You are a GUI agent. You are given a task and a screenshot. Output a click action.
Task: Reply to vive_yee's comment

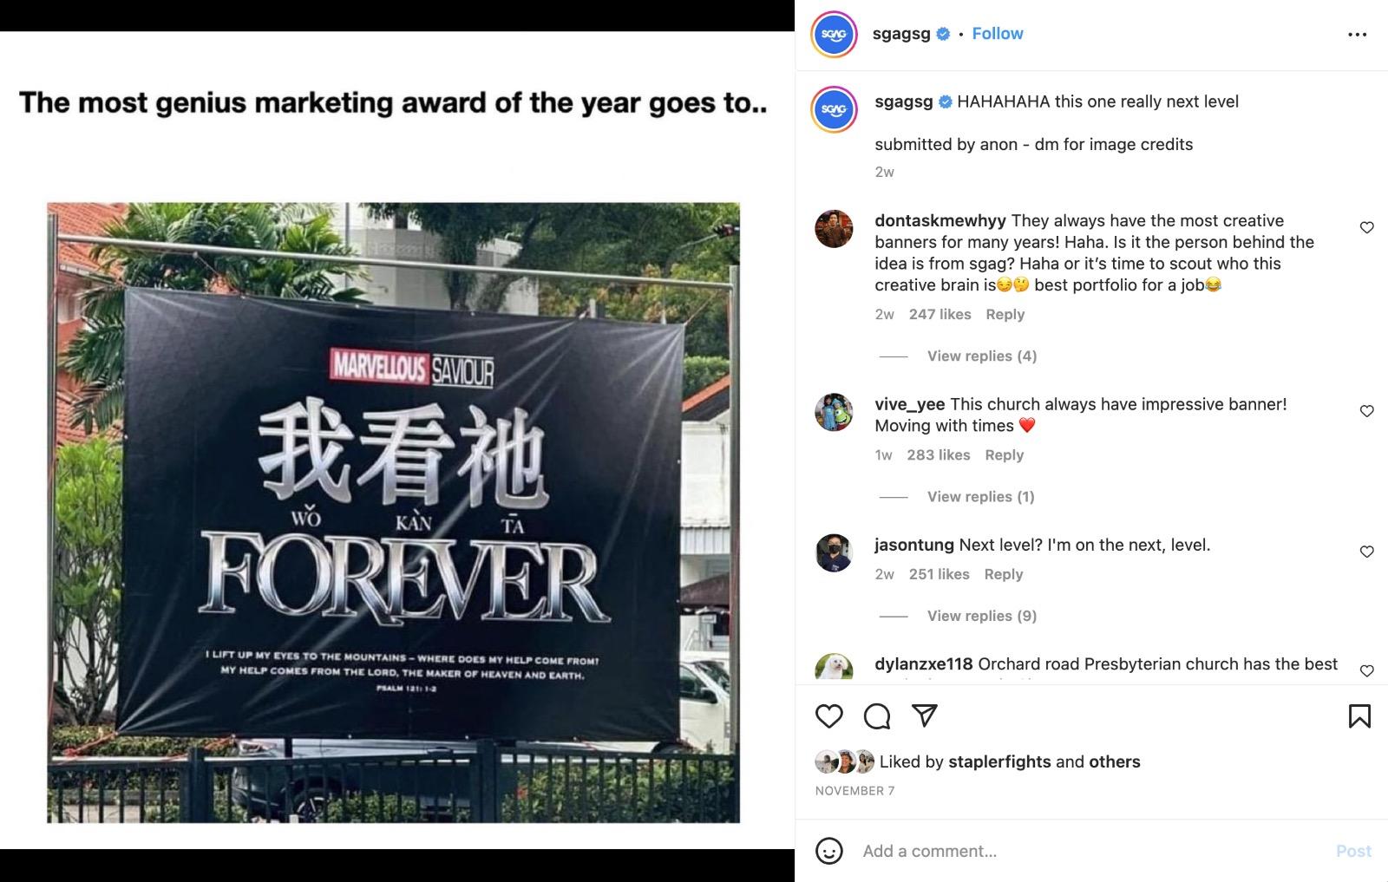tap(1005, 454)
